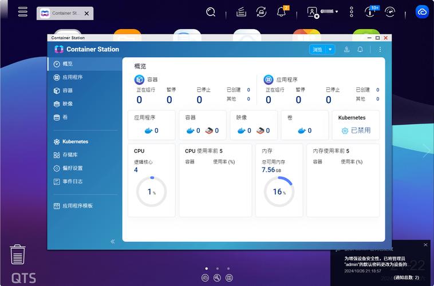Click the Docker icon in 卷 card
Screen dimensions: 434x286
(302, 130)
